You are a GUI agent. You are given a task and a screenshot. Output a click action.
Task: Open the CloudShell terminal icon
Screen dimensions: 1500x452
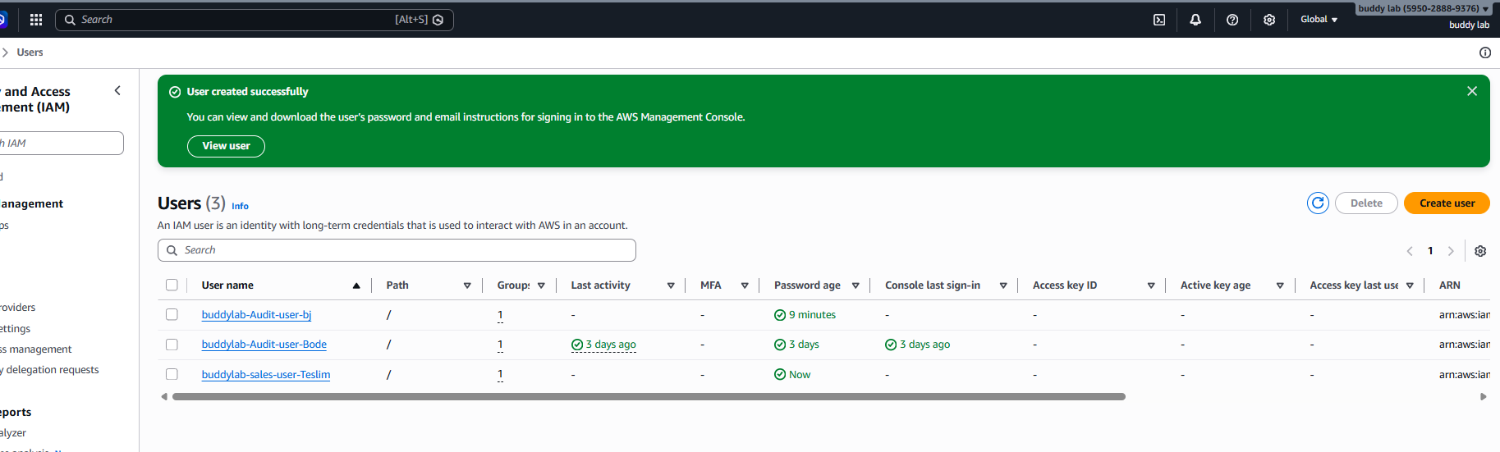point(1159,20)
